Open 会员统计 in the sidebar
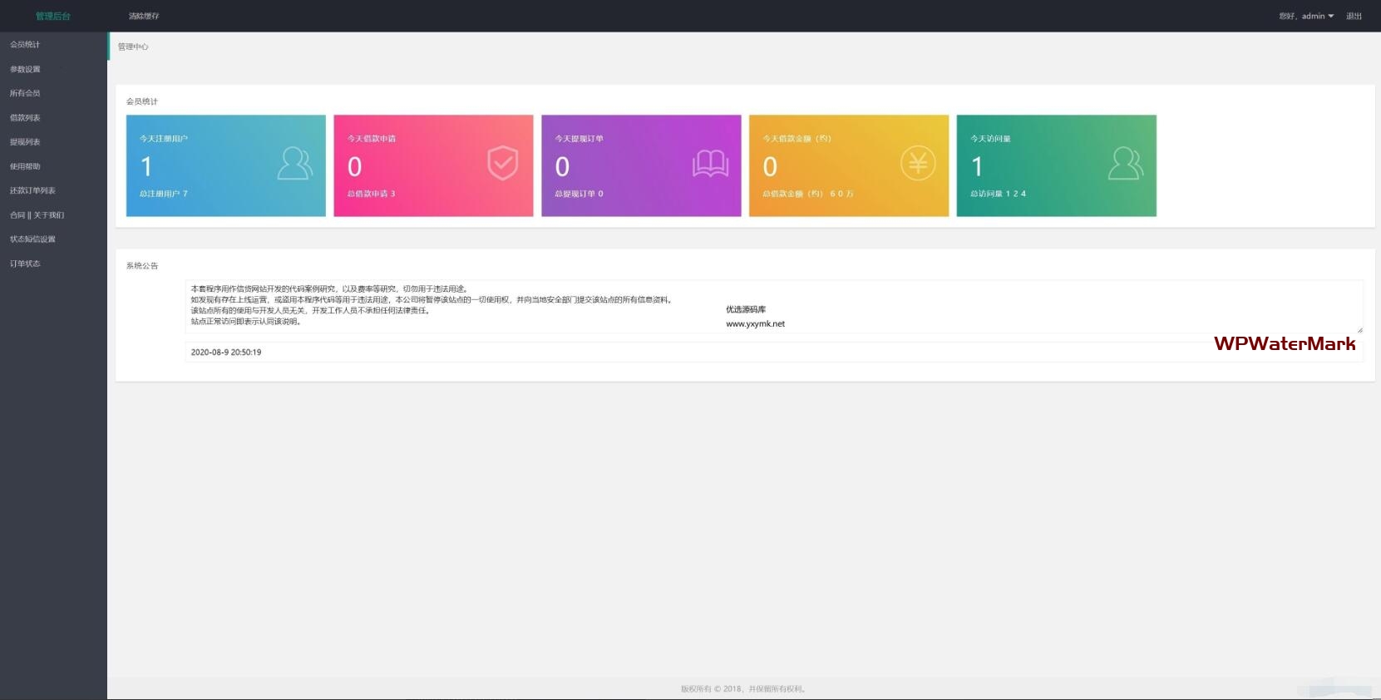Viewport: 1381px width, 700px height. point(25,45)
